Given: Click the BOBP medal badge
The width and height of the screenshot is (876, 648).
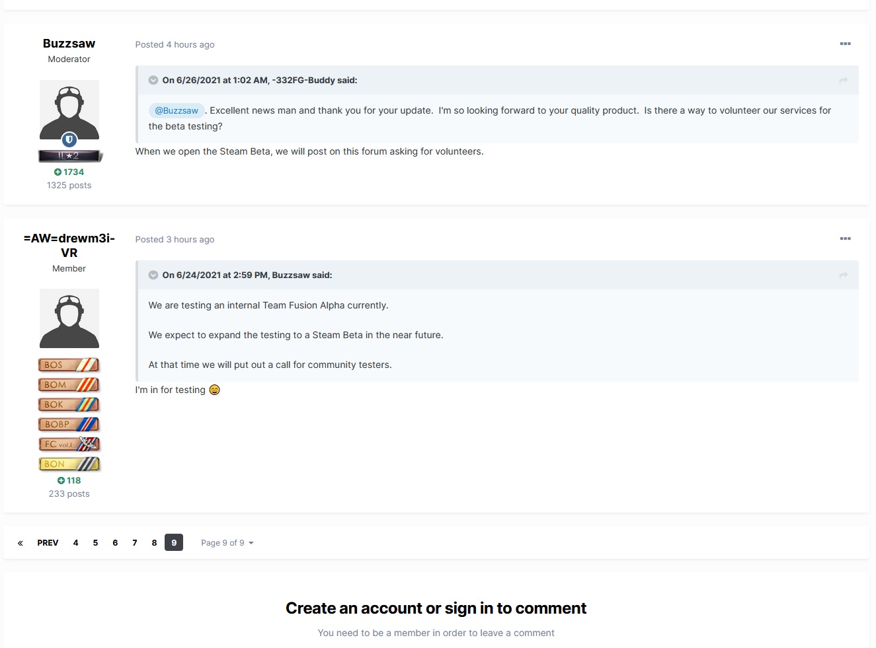Looking at the screenshot, I should pos(69,424).
